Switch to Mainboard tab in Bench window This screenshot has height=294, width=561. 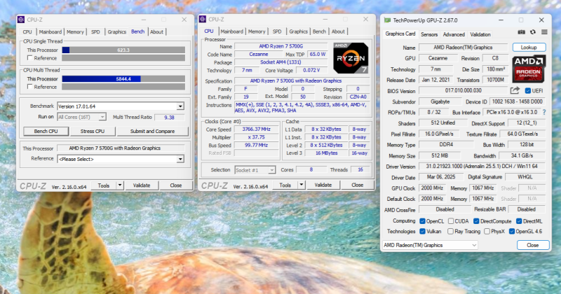pyautogui.click(x=50, y=31)
